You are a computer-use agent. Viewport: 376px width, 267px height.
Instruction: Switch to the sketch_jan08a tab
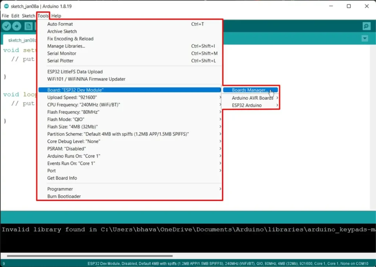22,40
